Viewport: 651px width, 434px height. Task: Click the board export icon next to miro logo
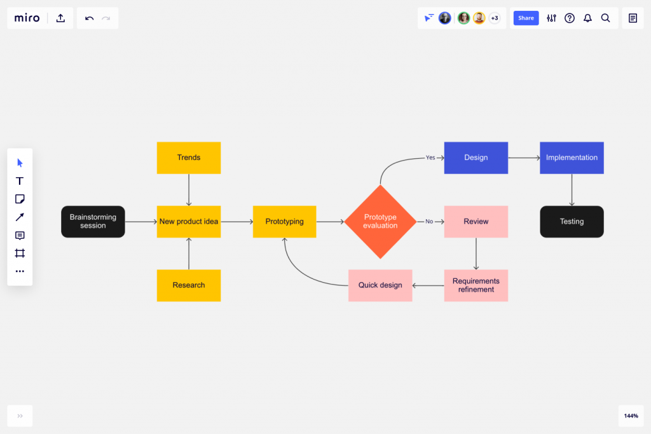coord(60,18)
